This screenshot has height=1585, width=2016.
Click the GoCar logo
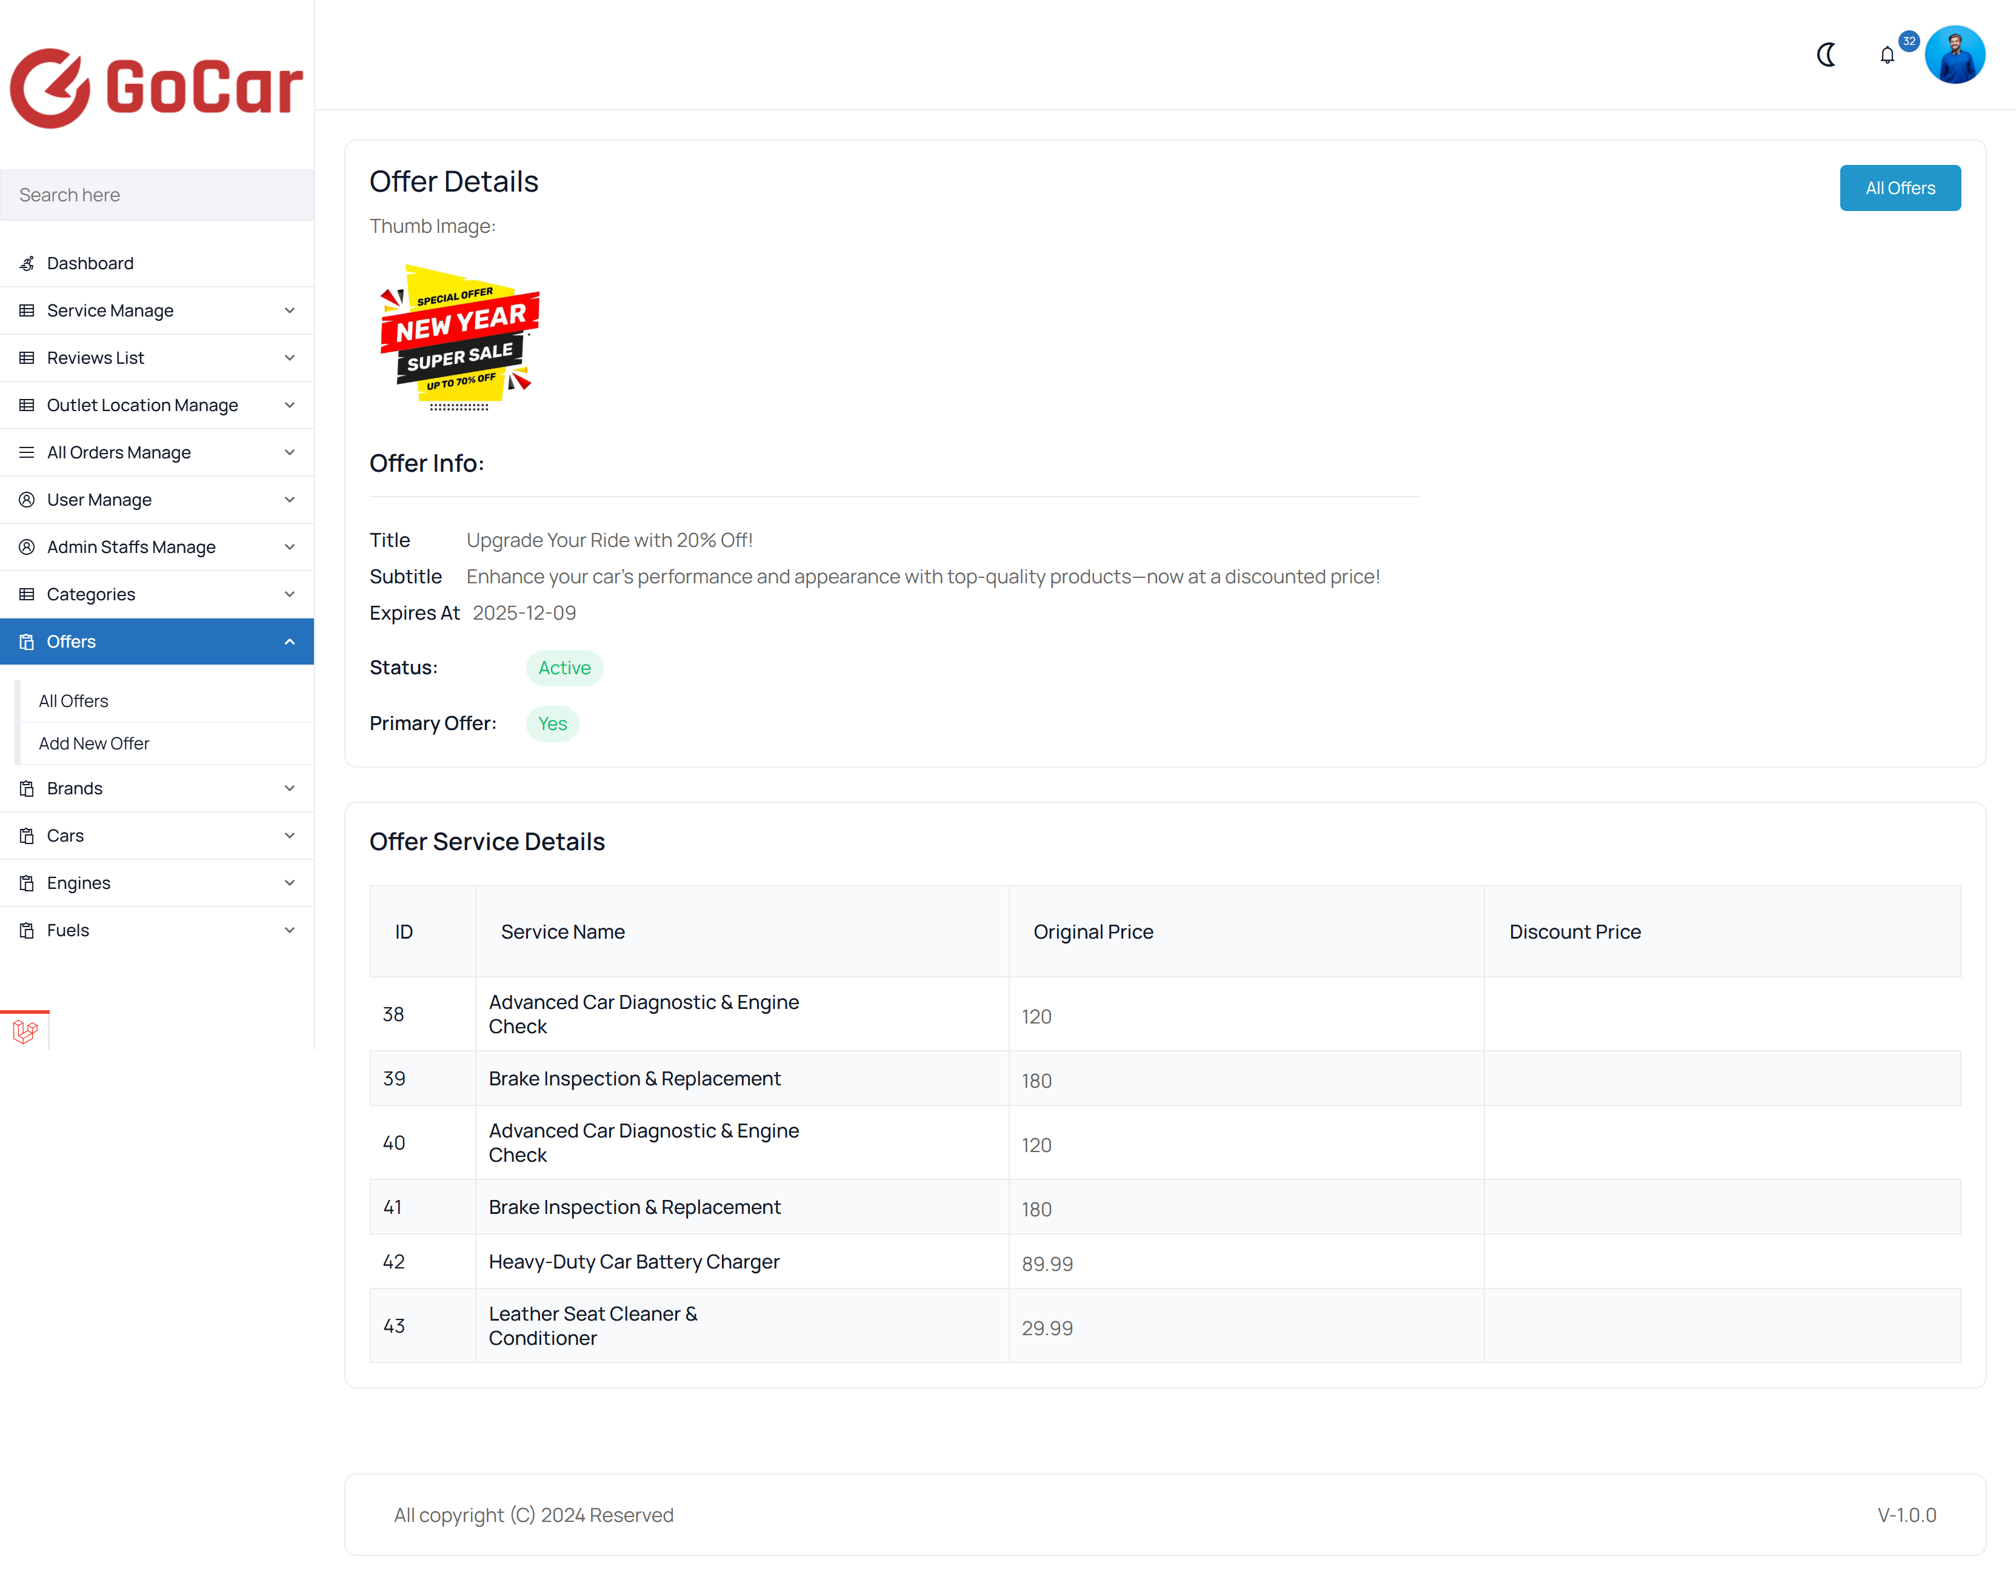[x=156, y=88]
